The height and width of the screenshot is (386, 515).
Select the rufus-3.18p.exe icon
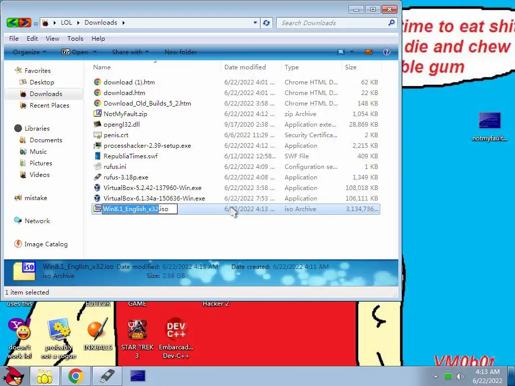[97, 177]
